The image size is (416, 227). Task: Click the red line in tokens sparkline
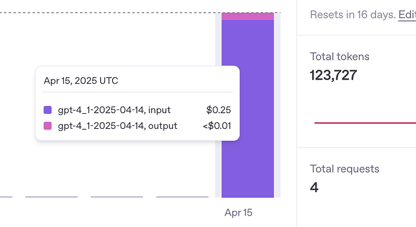point(365,123)
